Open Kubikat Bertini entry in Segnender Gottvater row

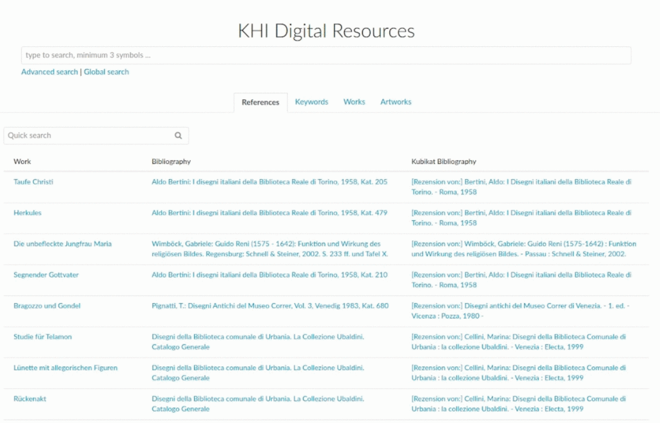[x=521, y=280]
